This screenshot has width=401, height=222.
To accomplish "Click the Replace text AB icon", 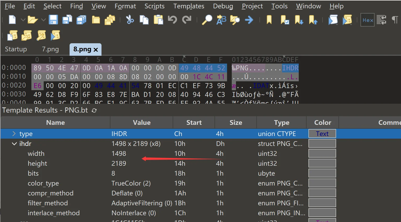I will (x=221, y=20).
